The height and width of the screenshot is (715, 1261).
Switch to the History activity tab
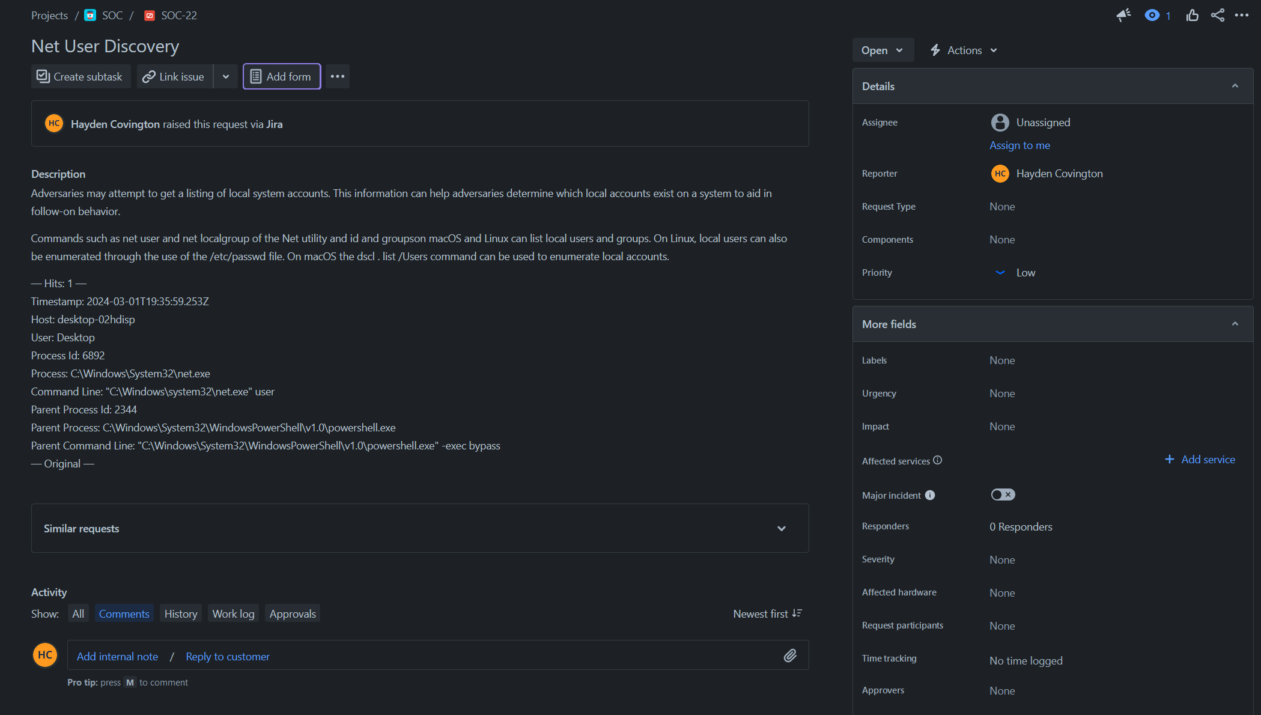click(x=181, y=613)
